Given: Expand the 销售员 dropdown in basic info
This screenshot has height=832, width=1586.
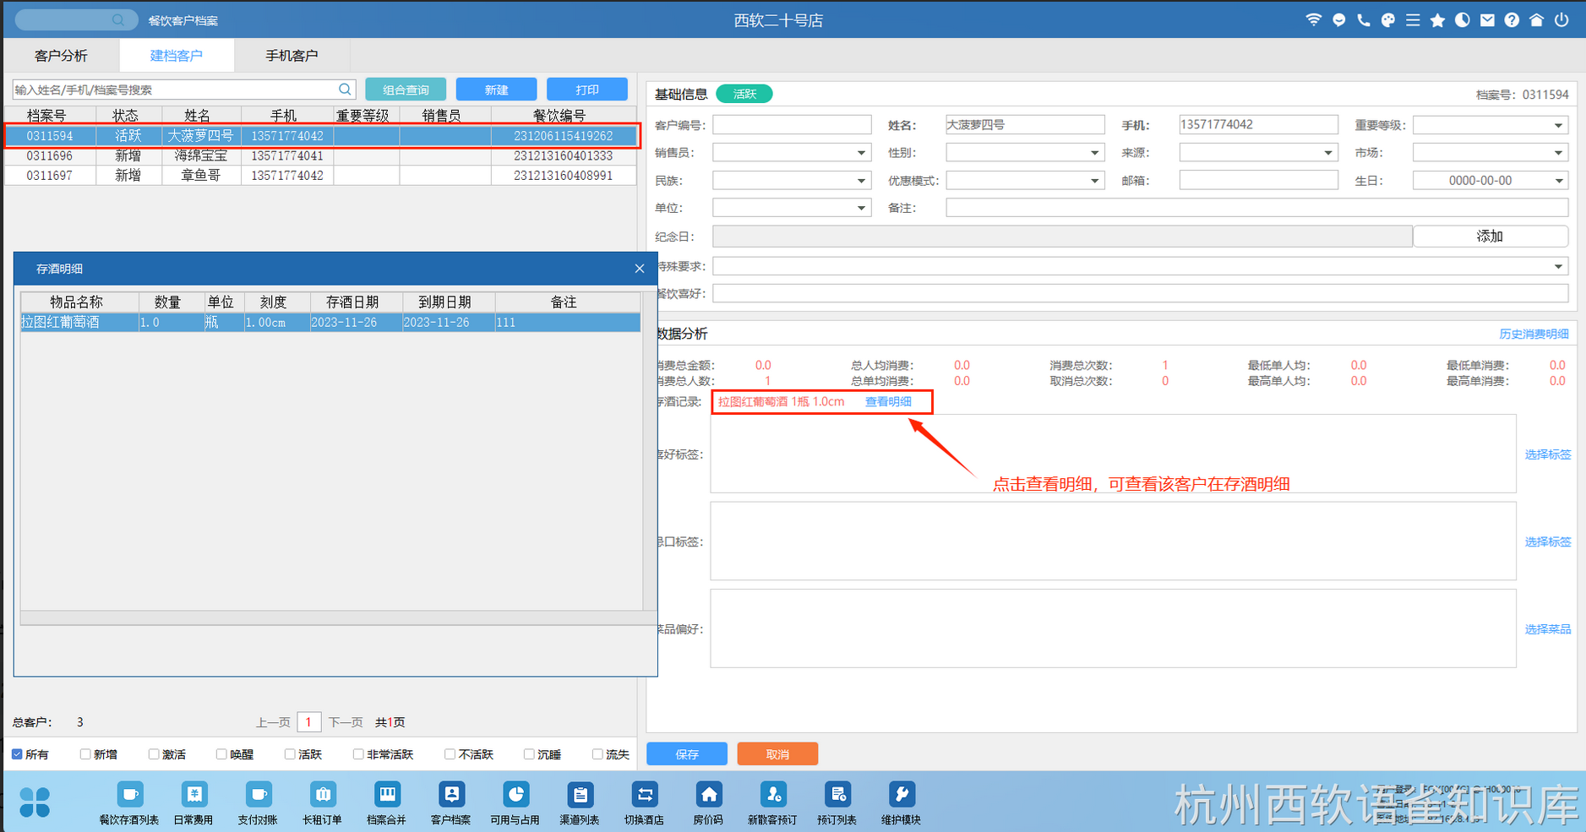Looking at the screenshot, I should point(861,153).
